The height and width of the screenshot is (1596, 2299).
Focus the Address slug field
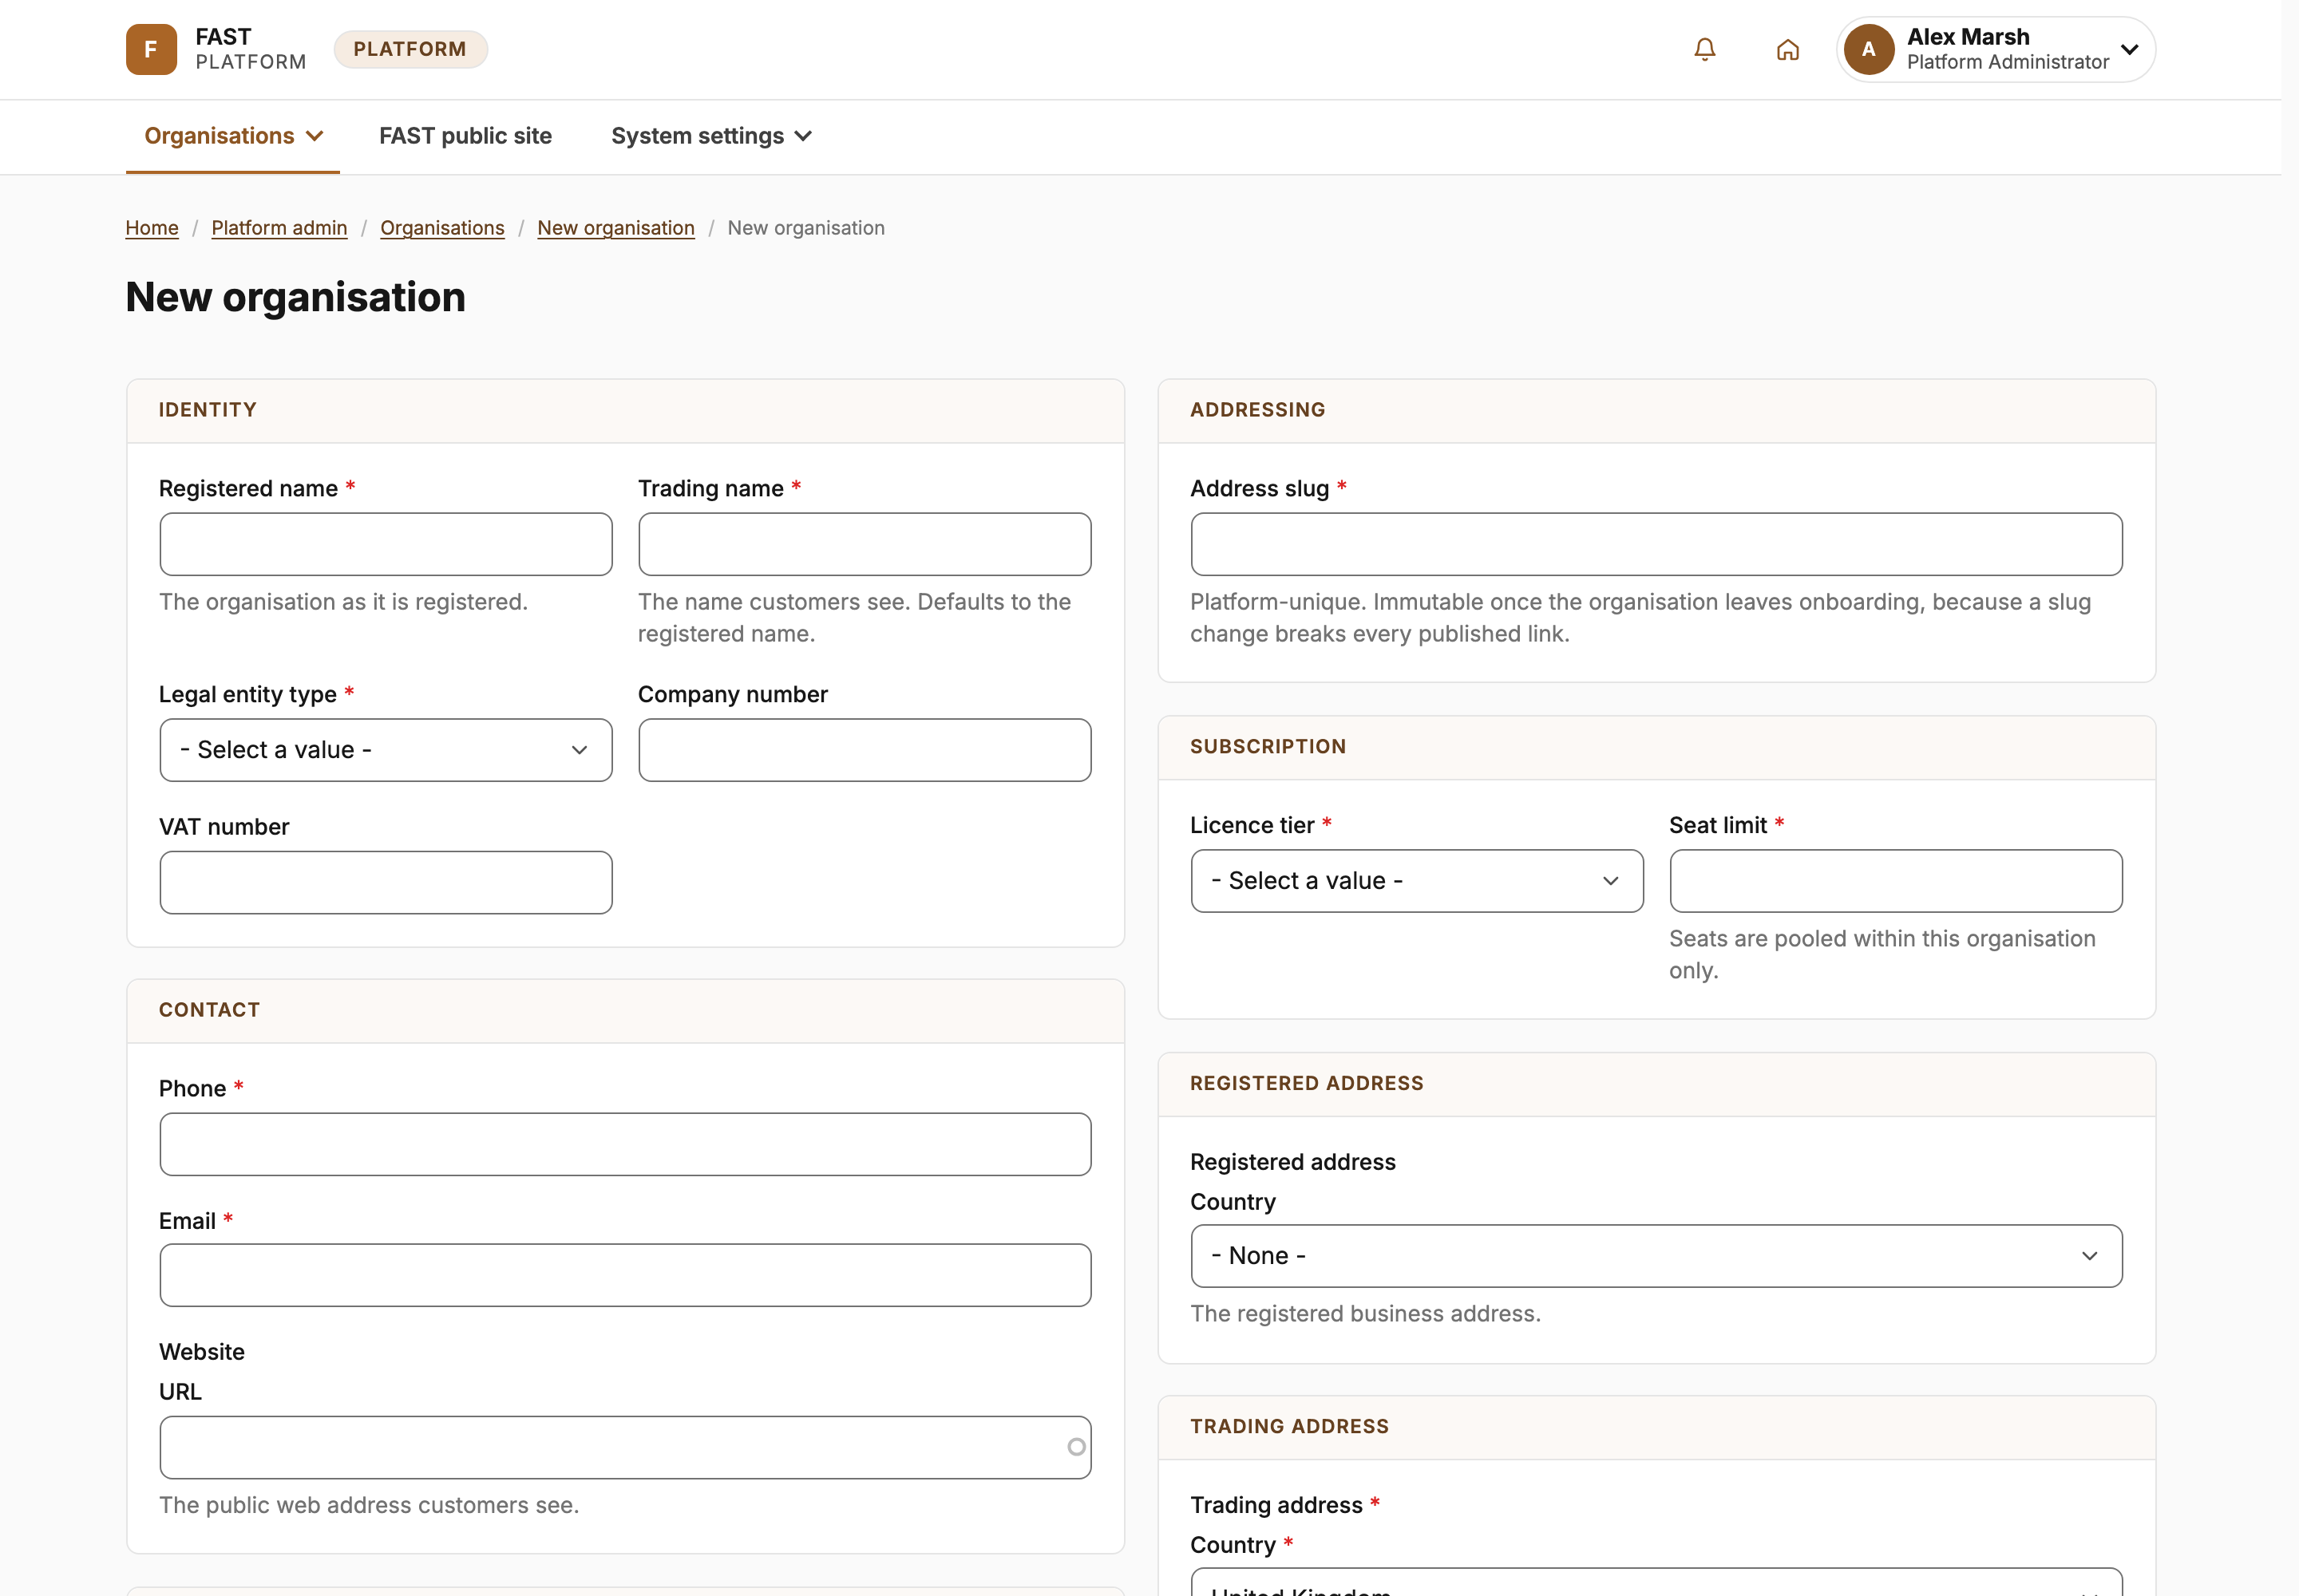(1656, 544)
